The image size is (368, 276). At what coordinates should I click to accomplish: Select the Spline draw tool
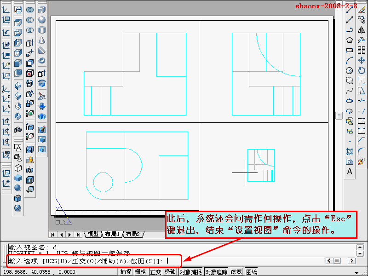[350, 91]
